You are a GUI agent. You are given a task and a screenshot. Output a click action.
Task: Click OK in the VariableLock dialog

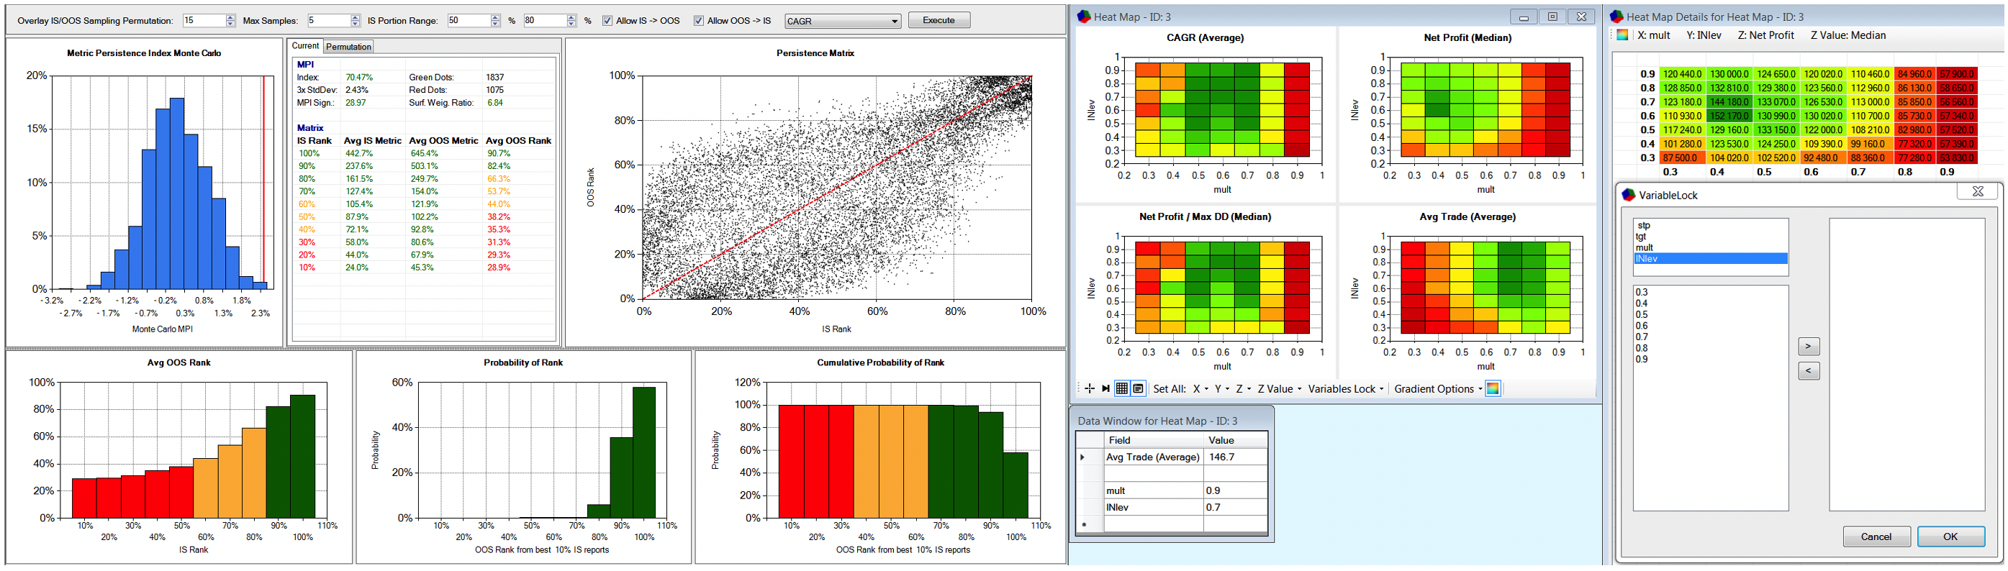point(1950,536)
